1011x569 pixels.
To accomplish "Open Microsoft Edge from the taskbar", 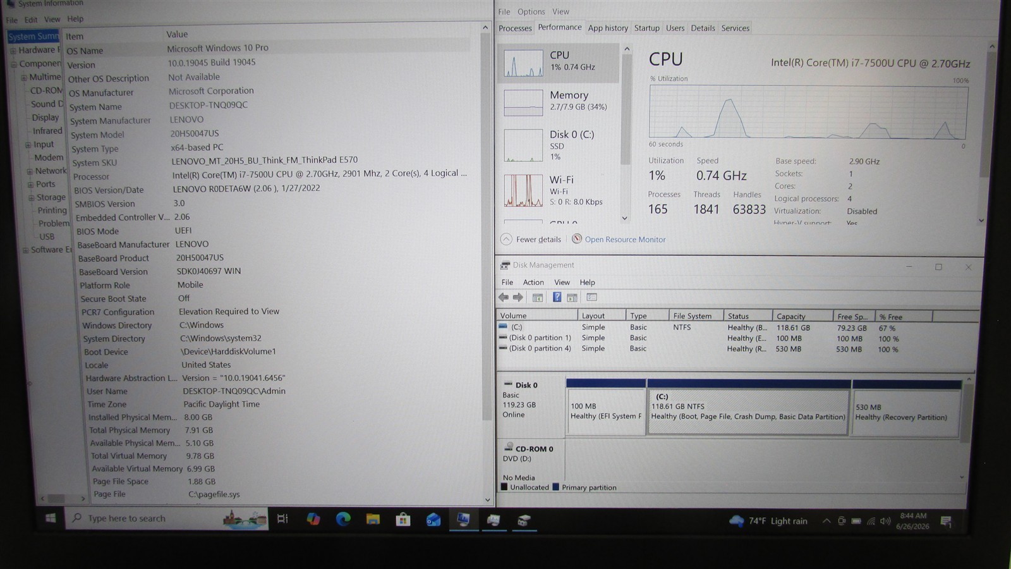I will 343,519.
